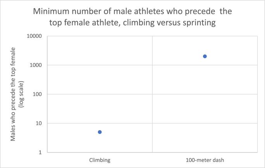Viewport: 265px width, 168px height.
Task: Click the "(log scale)" axis text
Action: 22,94
